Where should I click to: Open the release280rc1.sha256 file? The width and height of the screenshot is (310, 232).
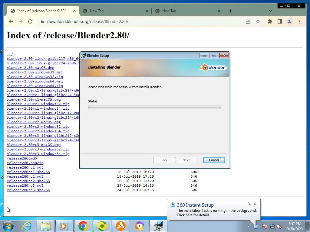coord(28,172)
